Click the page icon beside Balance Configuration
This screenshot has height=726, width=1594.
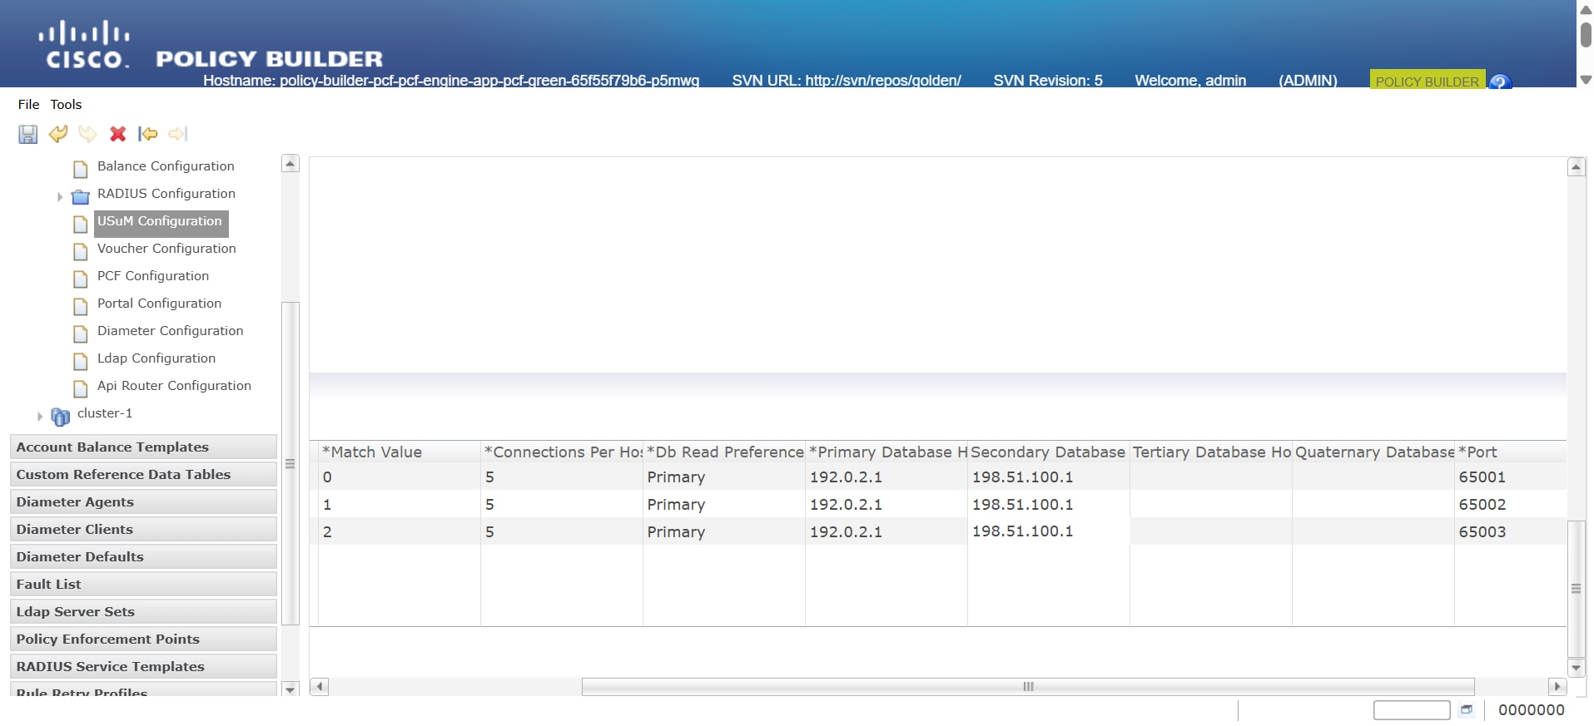[81, 170]
